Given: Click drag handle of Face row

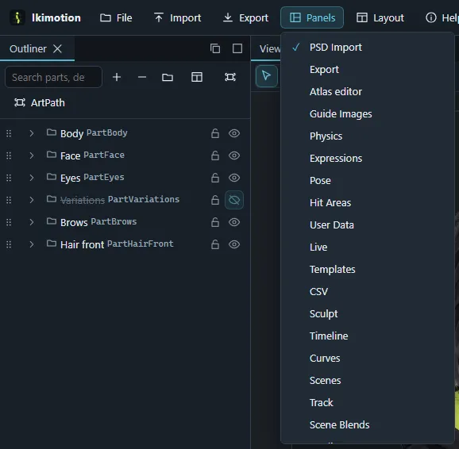Looking at the screenshot, I should click(x=9, y=155).
